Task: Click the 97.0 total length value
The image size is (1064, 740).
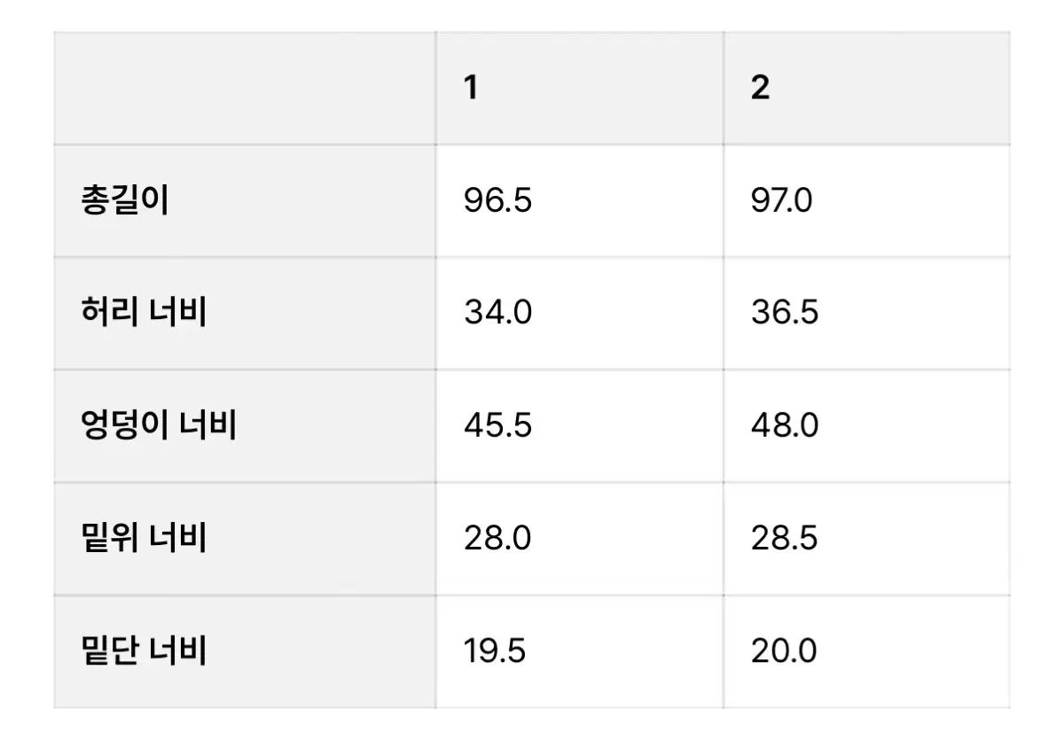Action: [781, 201]
